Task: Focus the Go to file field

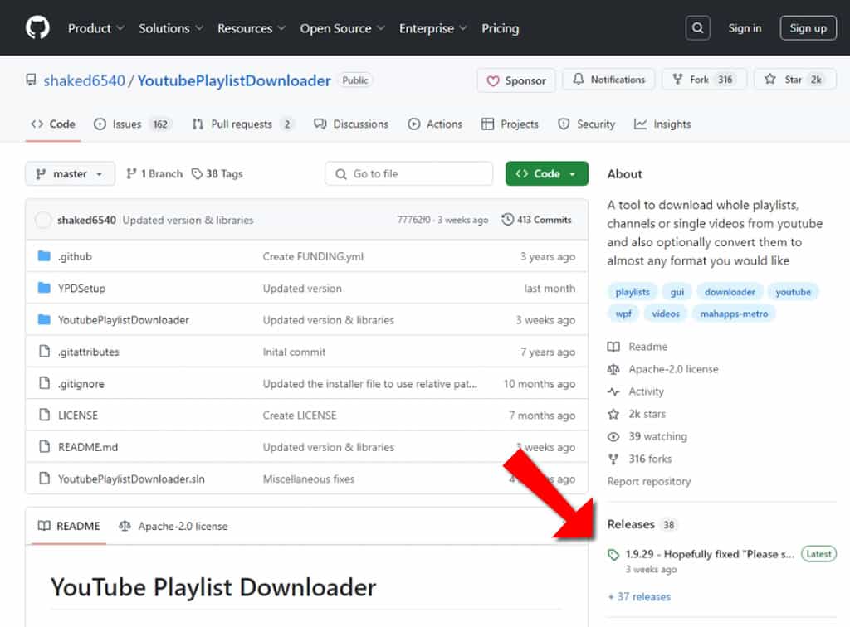Action: click(408, 174)
